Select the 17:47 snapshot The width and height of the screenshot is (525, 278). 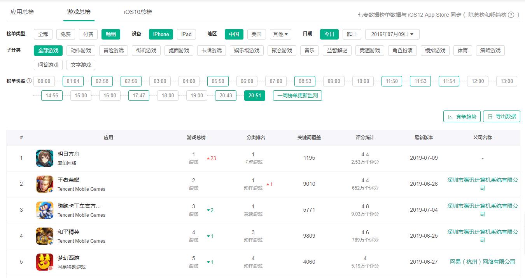point(139,95)
